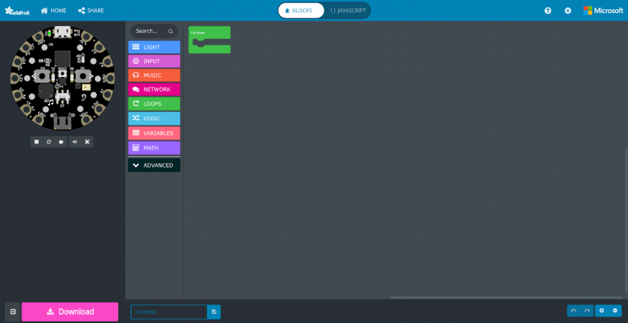Click in the Search blocks field
Screen dimensions: 628x323
154,31
